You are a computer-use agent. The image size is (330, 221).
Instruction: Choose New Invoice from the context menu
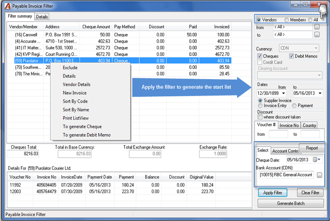(x=75, y=93)
